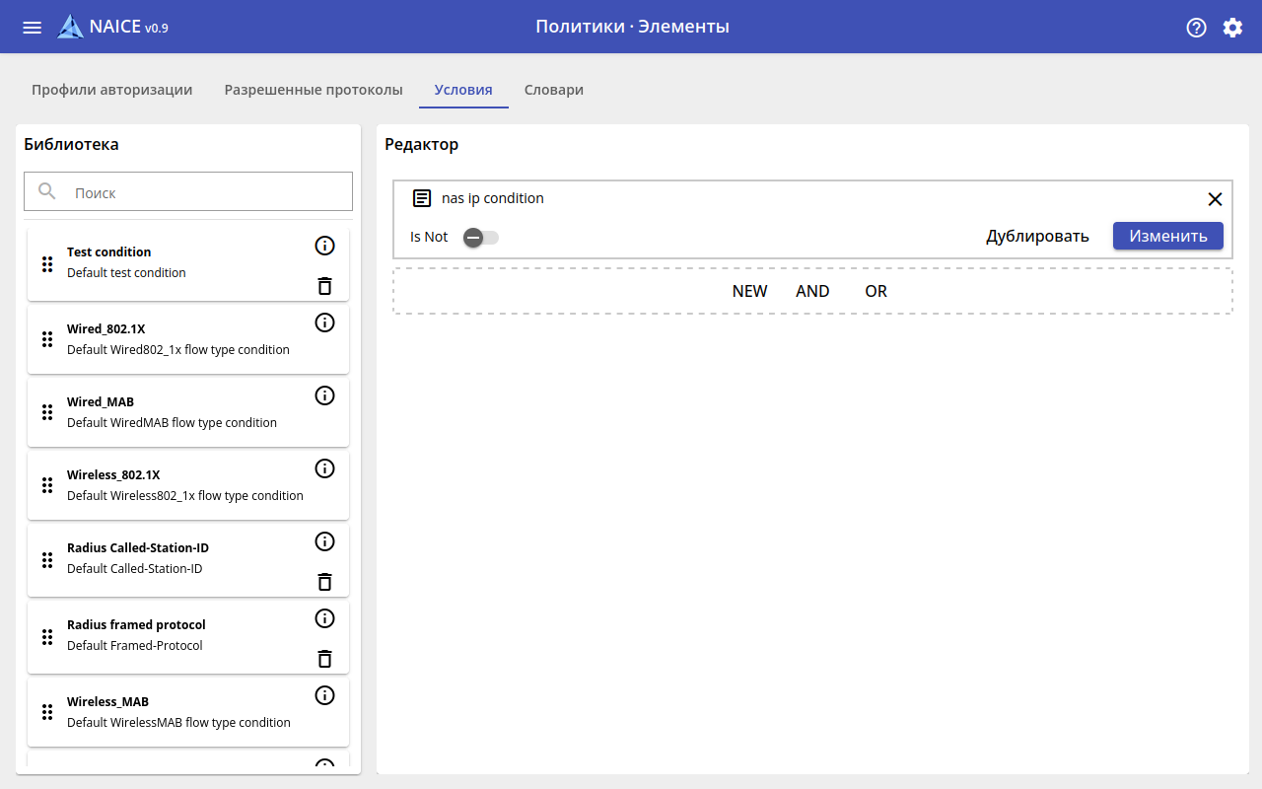Viewport: 1262px width, 789px height.
Task: Delete the Test condition entry
Action: coord(324,286)
